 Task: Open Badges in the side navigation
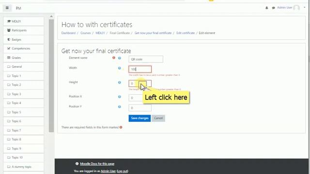(x=24, y=40)
